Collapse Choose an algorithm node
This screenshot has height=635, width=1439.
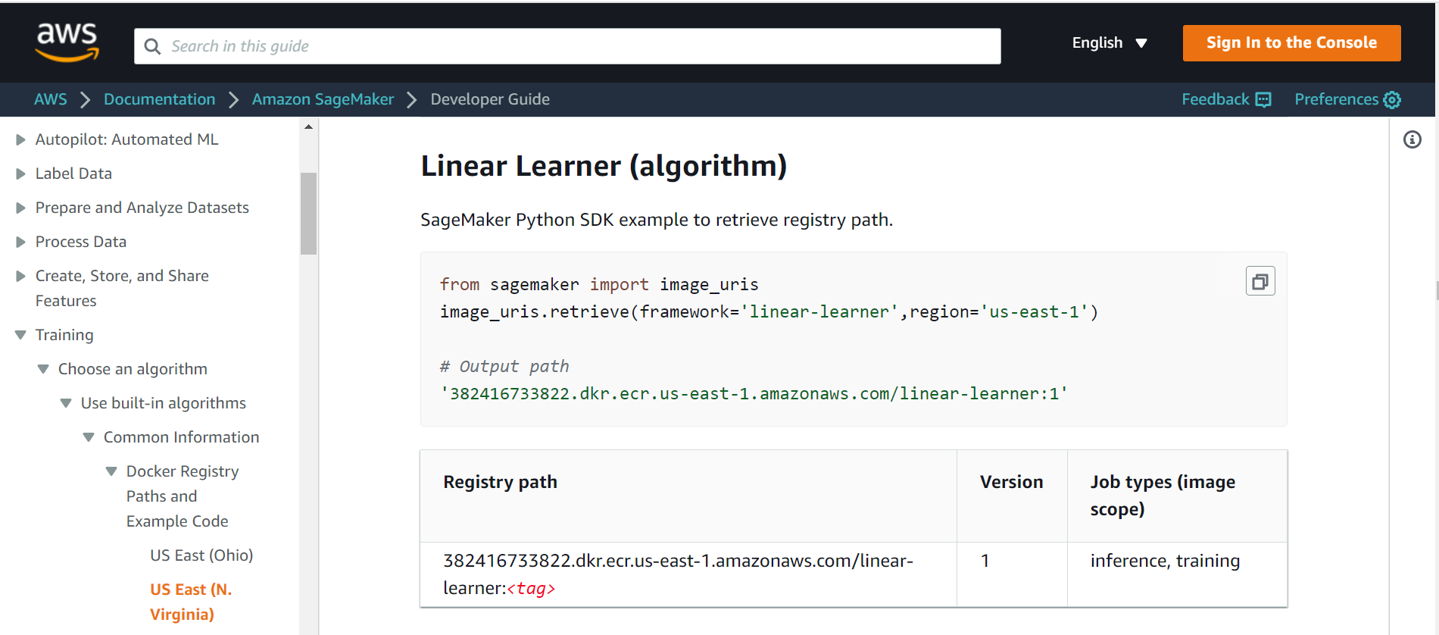[43, 369]
